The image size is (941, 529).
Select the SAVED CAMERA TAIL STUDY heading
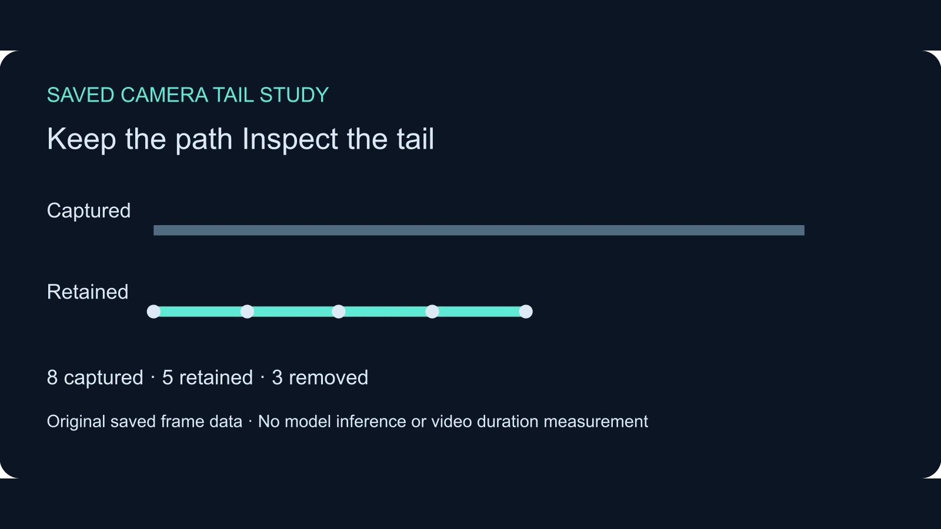188,95
